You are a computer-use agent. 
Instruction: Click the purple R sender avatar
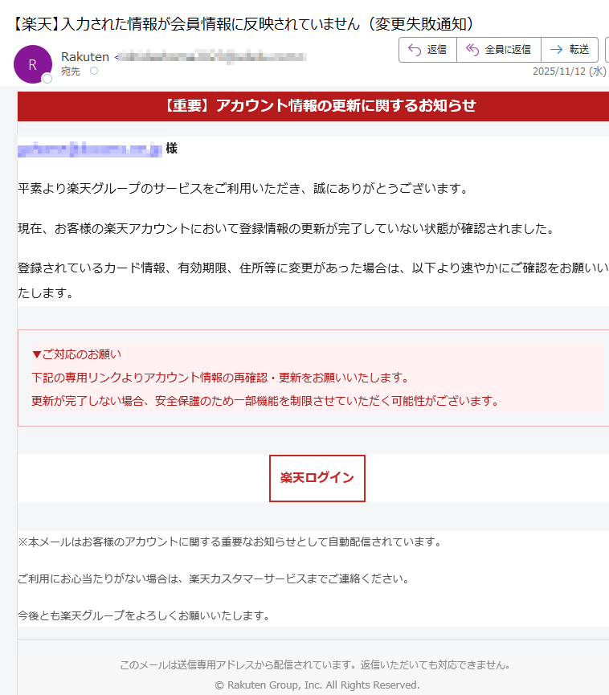click(33, 64)
